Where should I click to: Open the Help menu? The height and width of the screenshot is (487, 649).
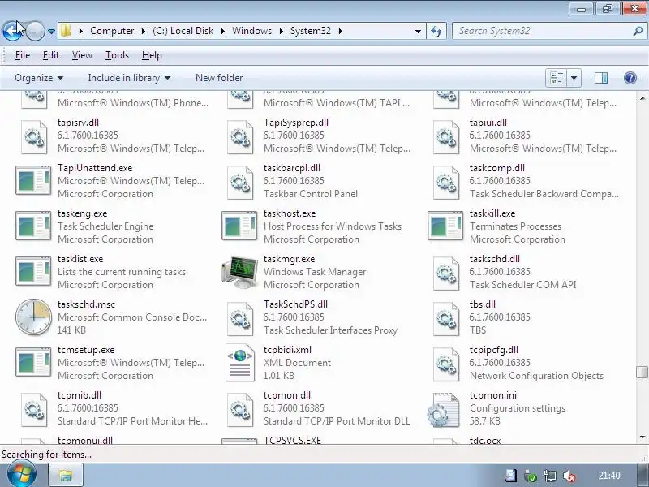pyautogui.click(x=152, y=55)
